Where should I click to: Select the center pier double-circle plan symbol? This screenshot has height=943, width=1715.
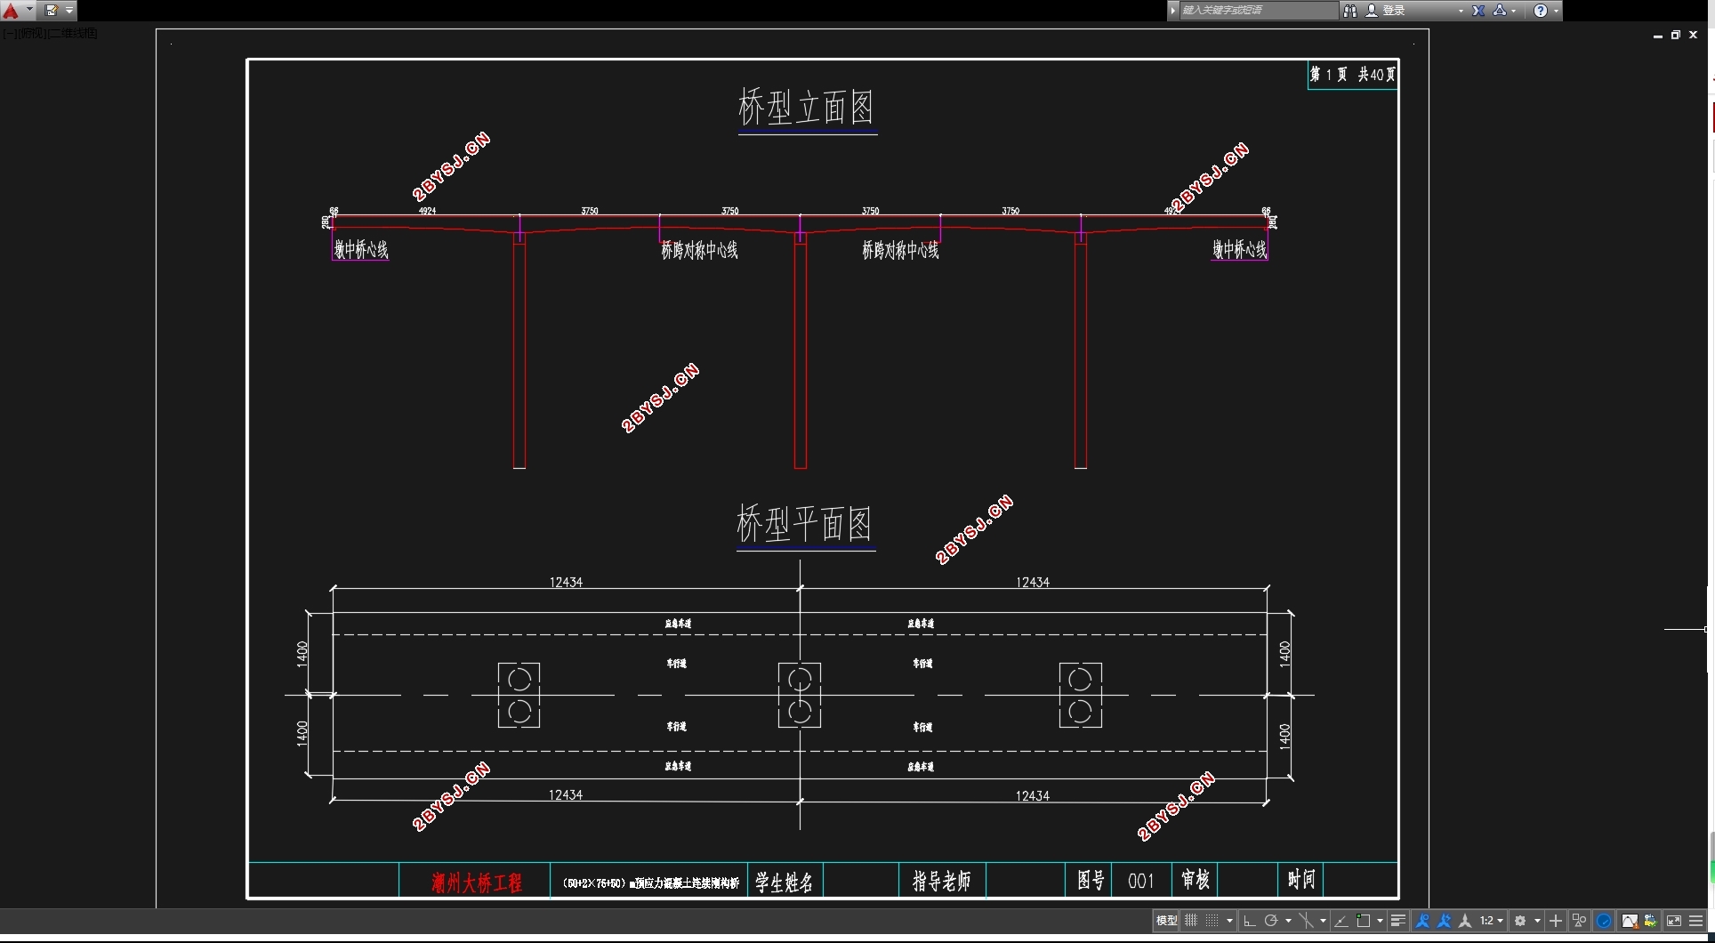point(800,695)
